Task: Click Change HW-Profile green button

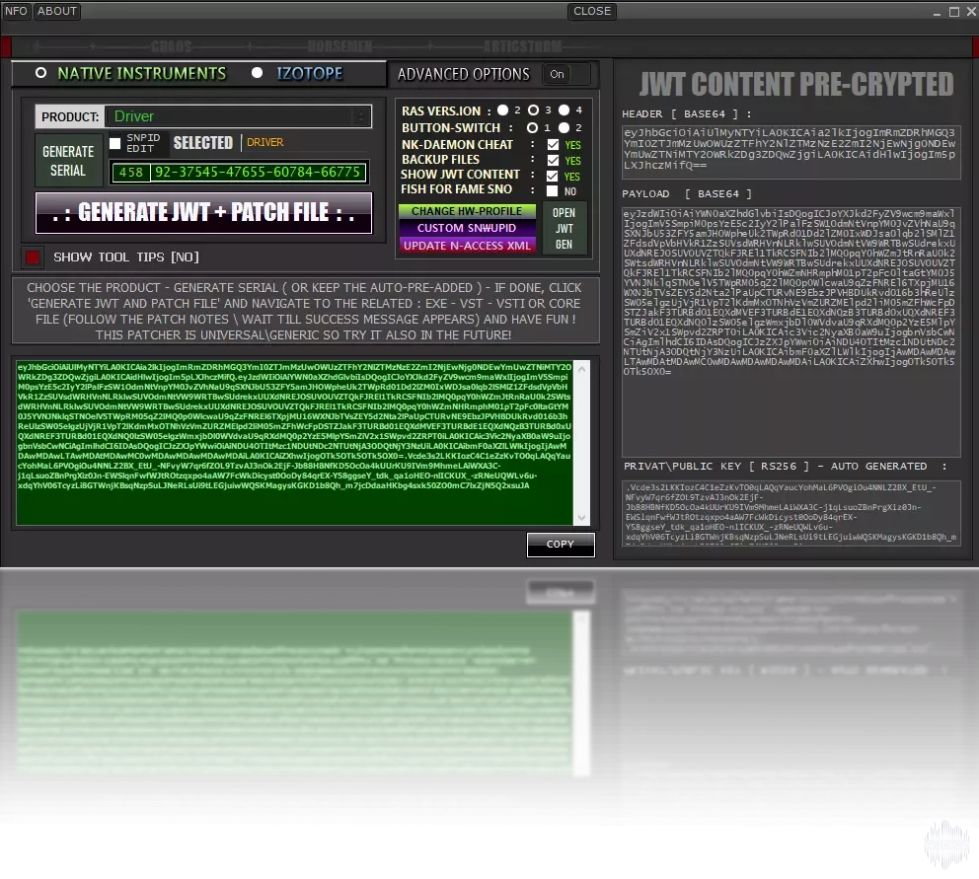Action: click(467, 211)
